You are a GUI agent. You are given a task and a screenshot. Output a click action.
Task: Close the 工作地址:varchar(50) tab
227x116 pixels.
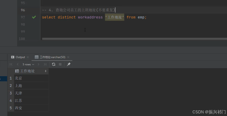tap(68, 57)
